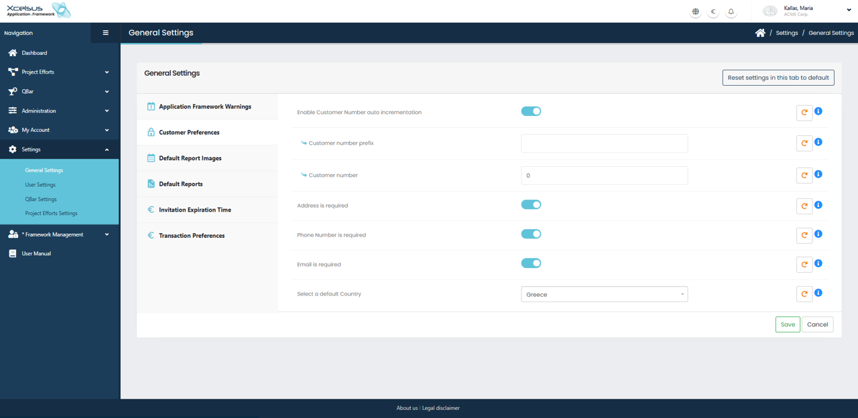Click the home icon in breadcrumb
This screenshot has width=858, height=418.
760,33
